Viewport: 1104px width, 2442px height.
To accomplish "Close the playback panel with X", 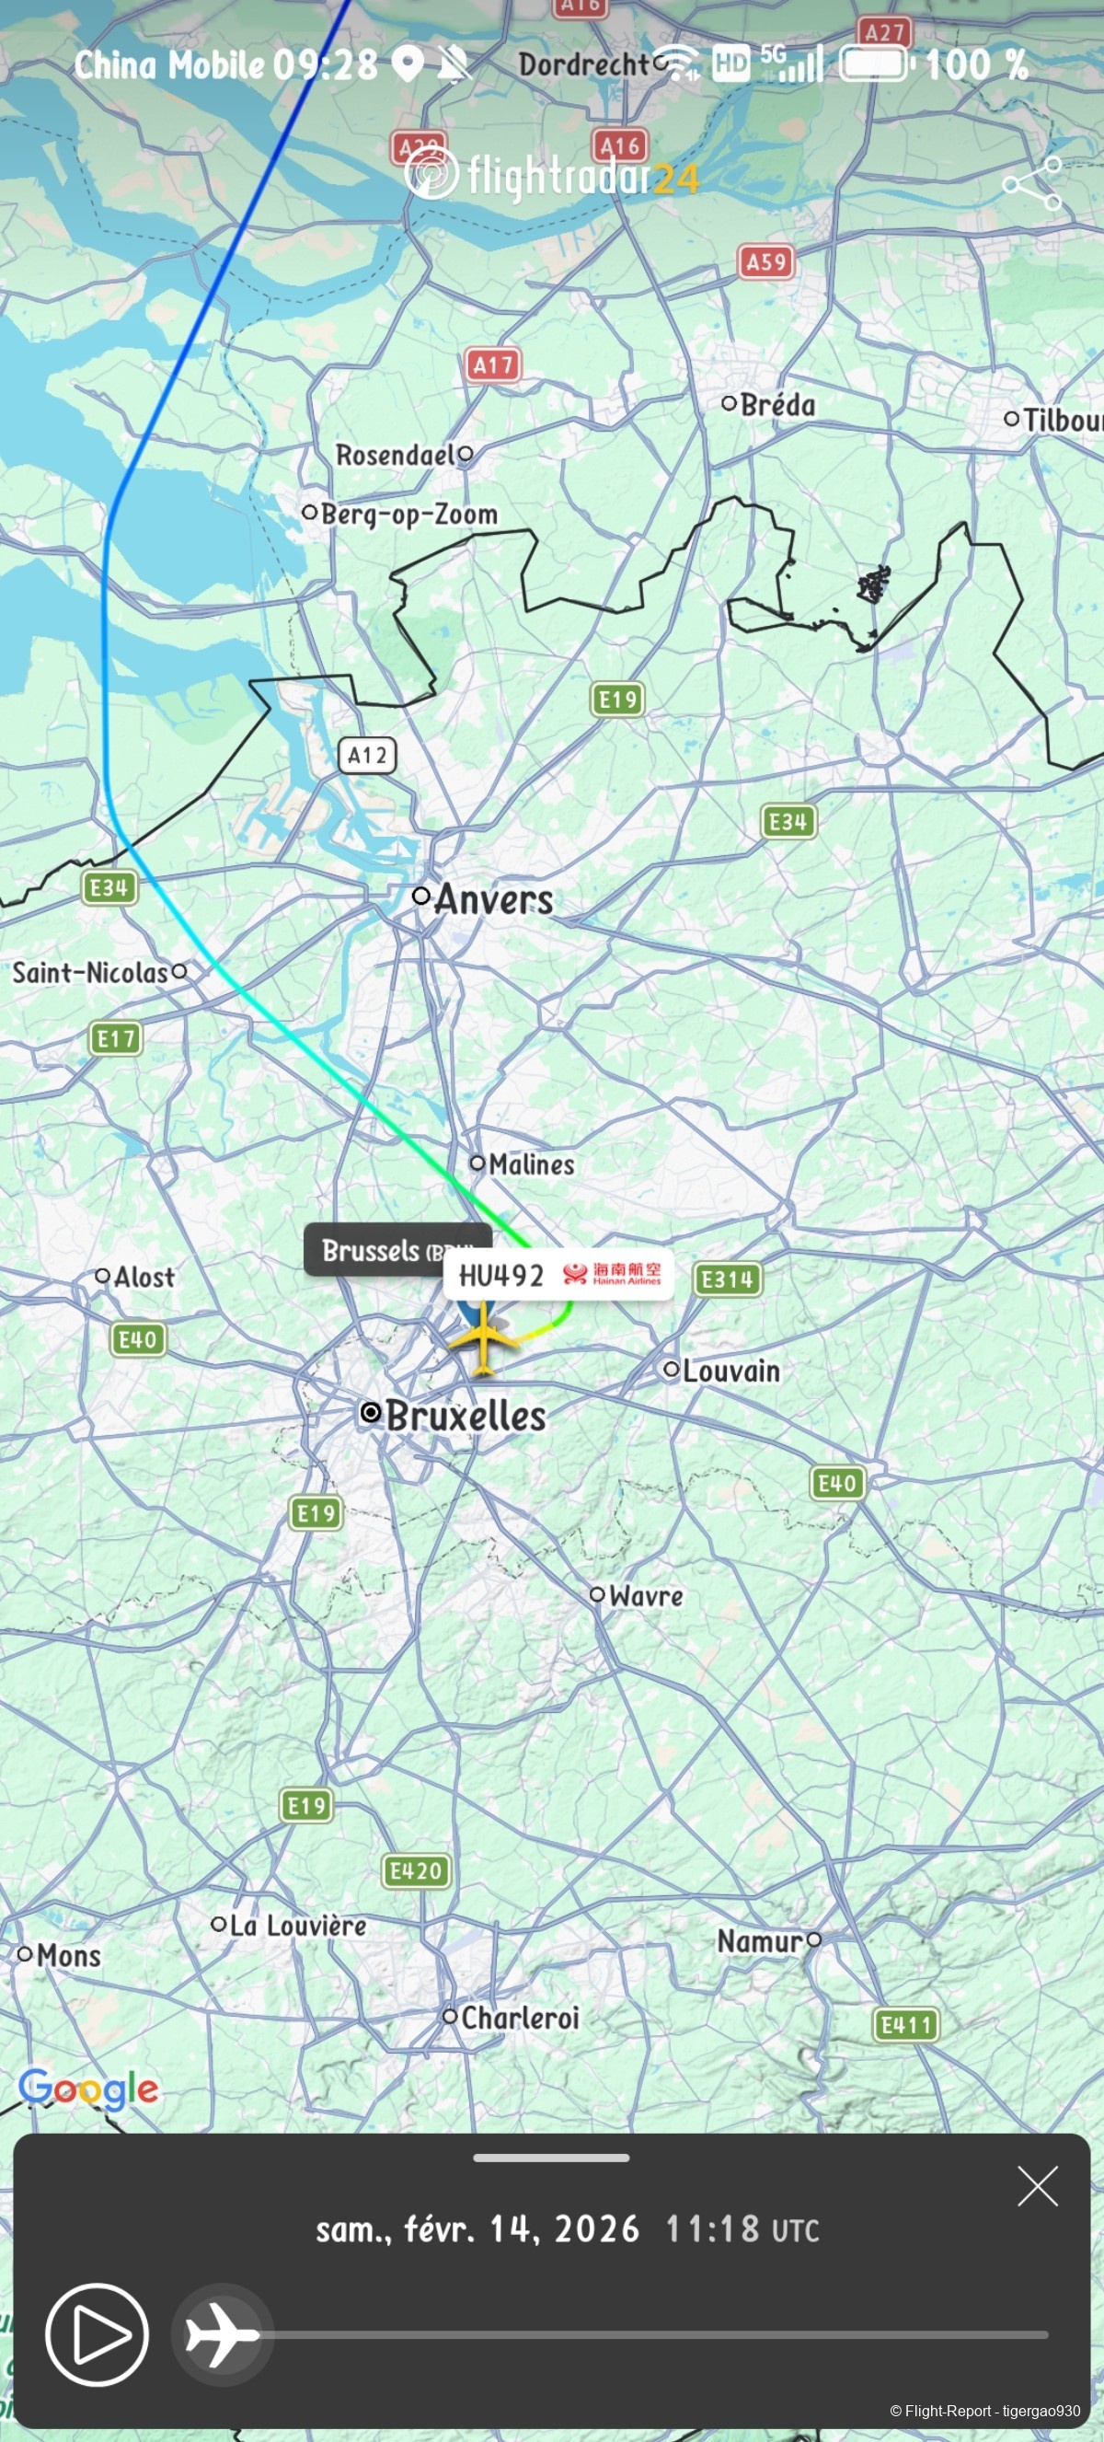I will pyautogui.click(x=1038, y=2186).
